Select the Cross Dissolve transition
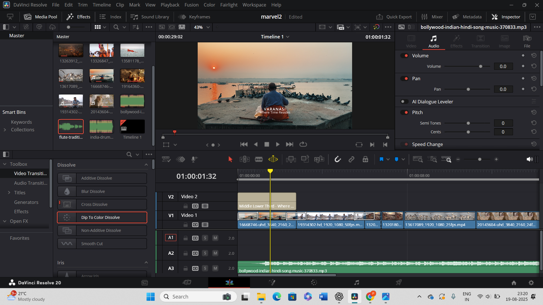The image size is (543, 305). [102, 204]
